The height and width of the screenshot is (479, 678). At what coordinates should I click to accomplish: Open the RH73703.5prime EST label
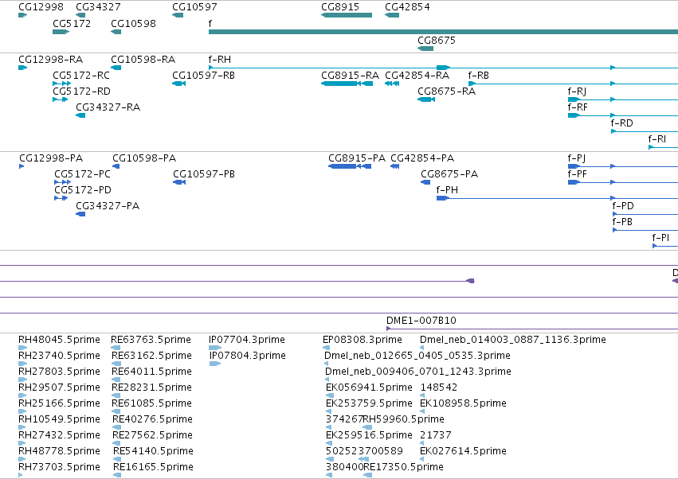pyautogui.click(x=59, y=467)
